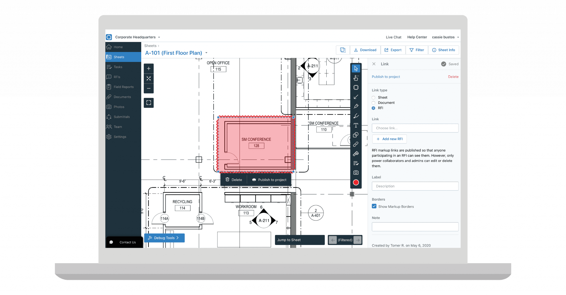Open the shapes tool
Viewport: 566px width, 295px height.
tap(356, 135)
